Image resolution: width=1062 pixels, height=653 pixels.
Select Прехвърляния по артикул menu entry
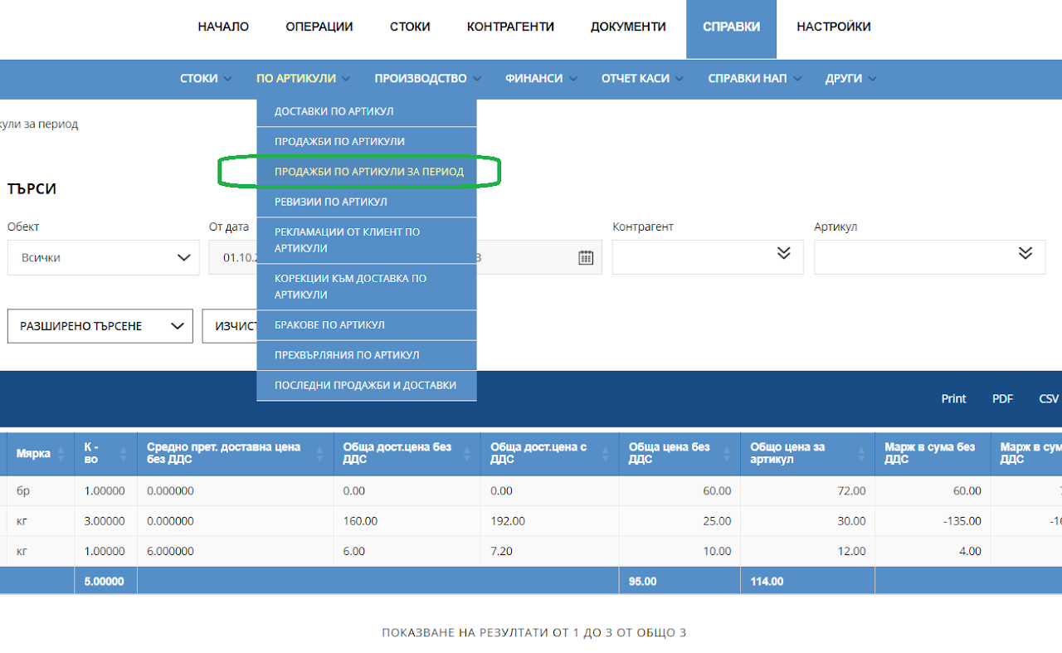click(367, 355)
